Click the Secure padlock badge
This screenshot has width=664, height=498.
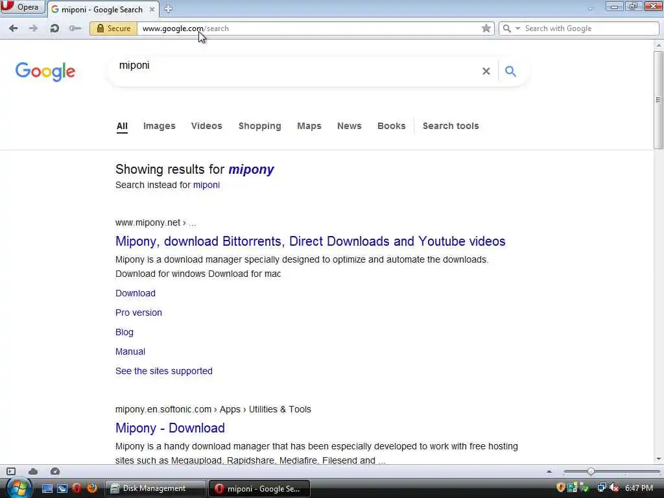click(113, 29)
